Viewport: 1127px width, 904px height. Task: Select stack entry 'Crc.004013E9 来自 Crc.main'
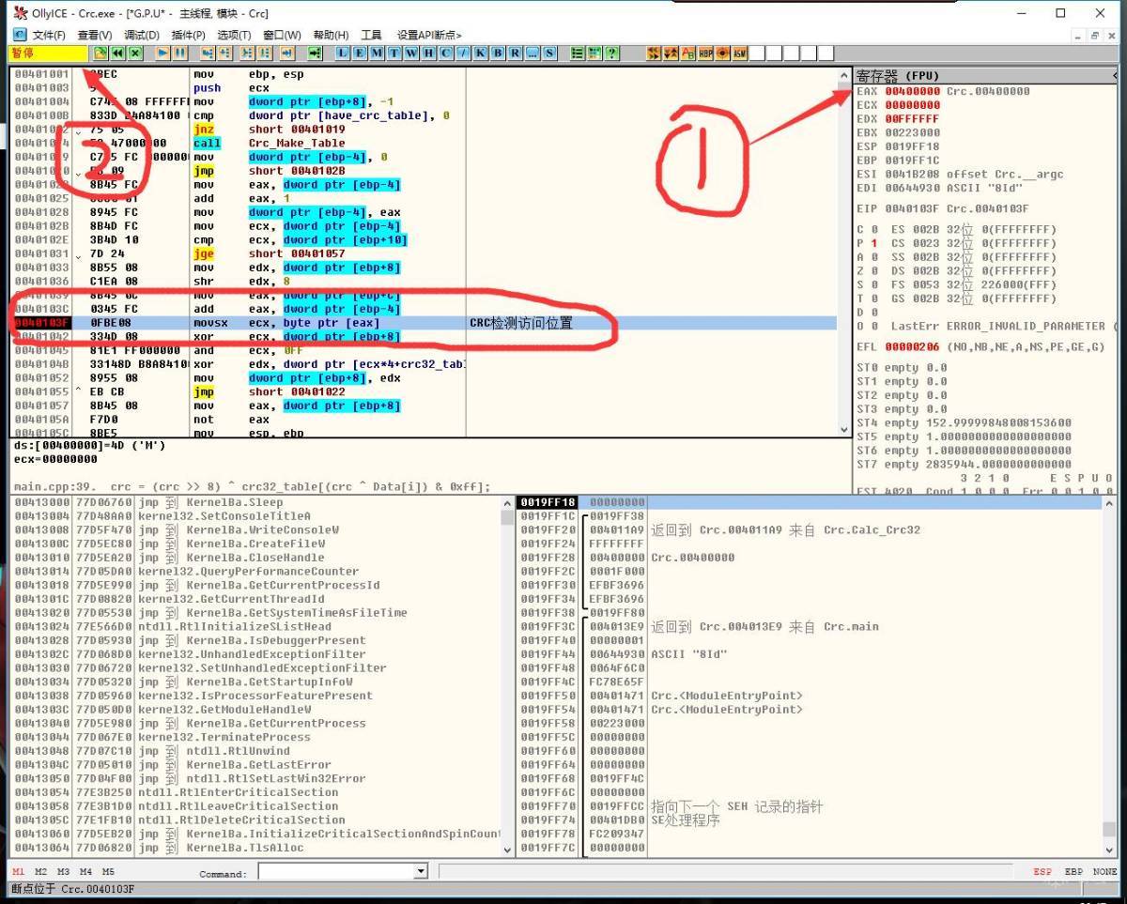811,626
